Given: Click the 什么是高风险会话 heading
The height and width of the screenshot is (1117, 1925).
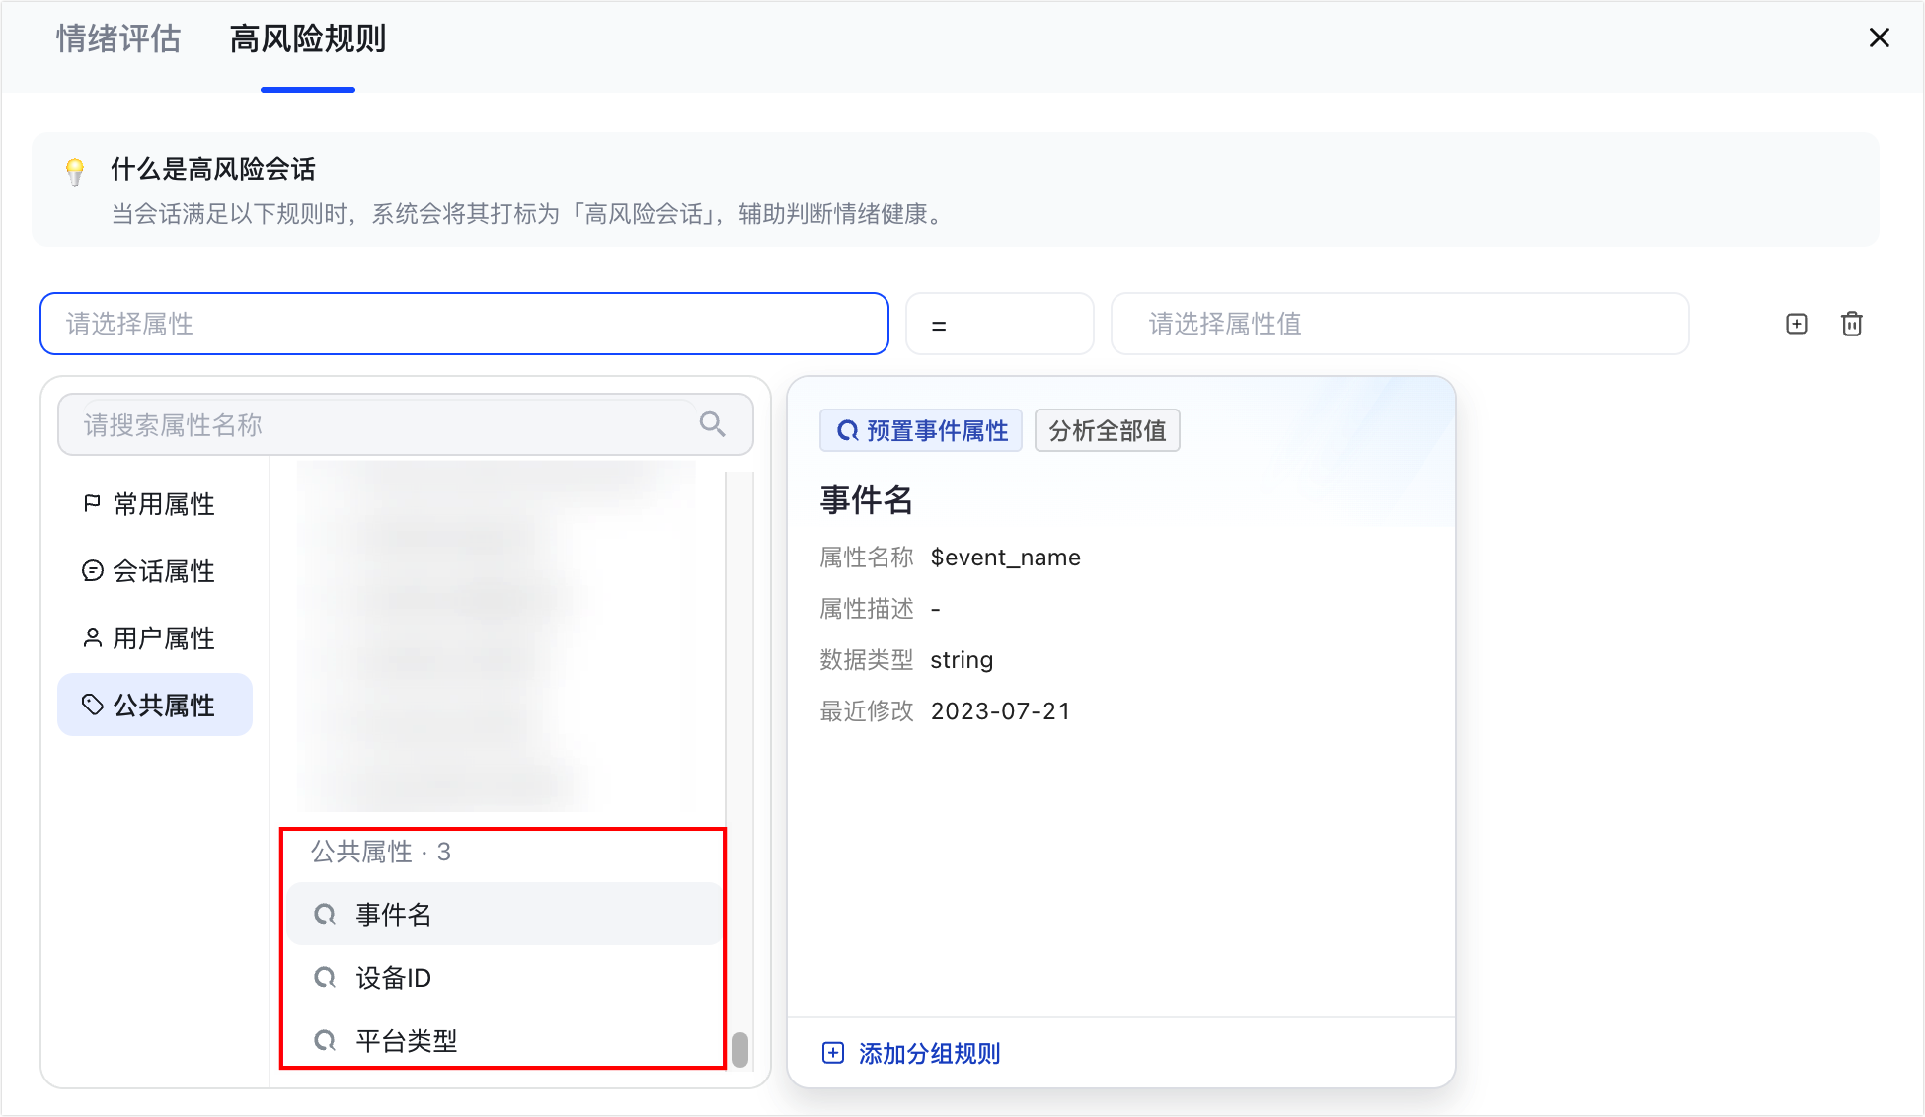Looking at the screenshot, I should [213, 169].
